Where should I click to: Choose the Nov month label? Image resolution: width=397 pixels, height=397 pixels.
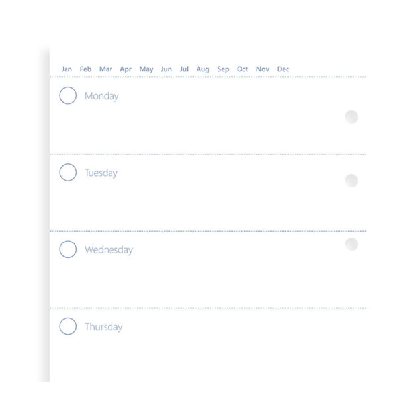[263, 69]
